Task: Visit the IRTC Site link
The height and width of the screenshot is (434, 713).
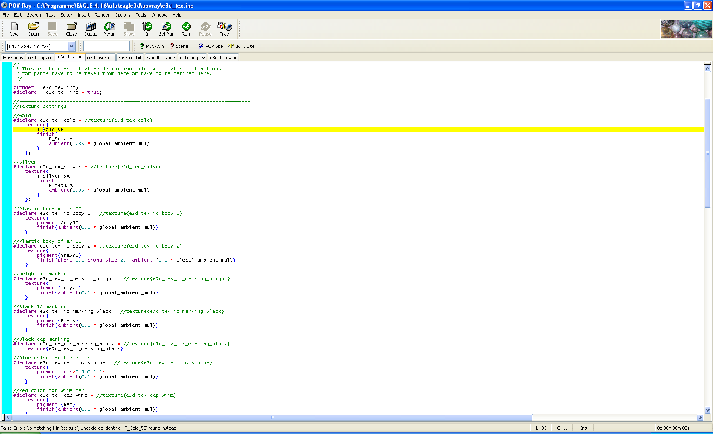Action: tap(241, 46)
